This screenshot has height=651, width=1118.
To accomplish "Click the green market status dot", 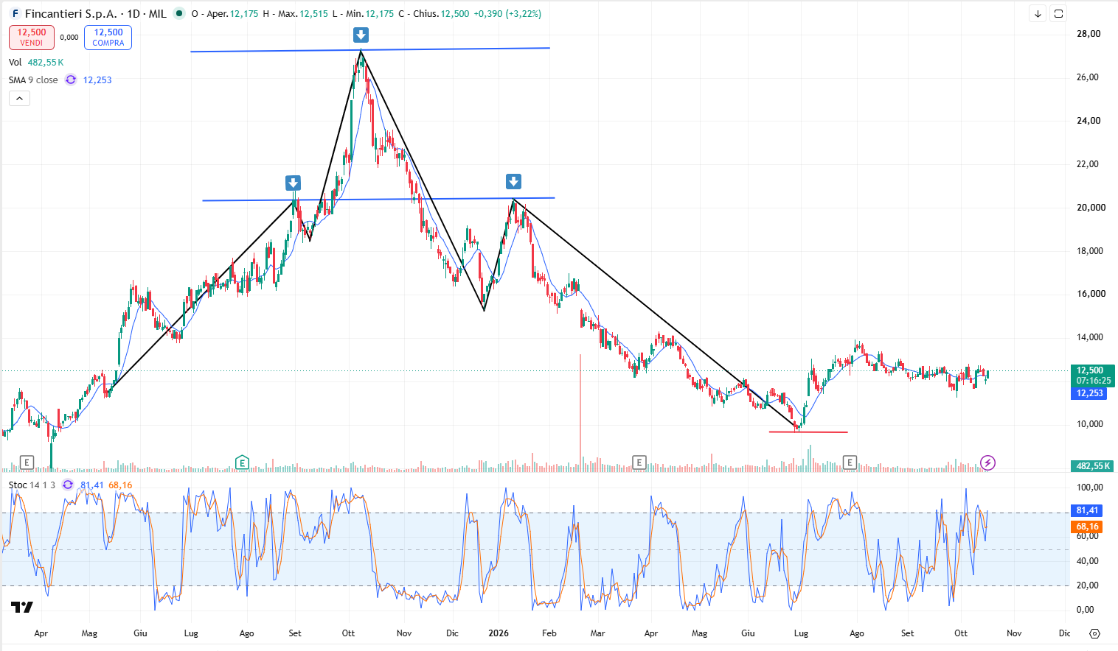I will pyautogui.click(x=178, y=13).
